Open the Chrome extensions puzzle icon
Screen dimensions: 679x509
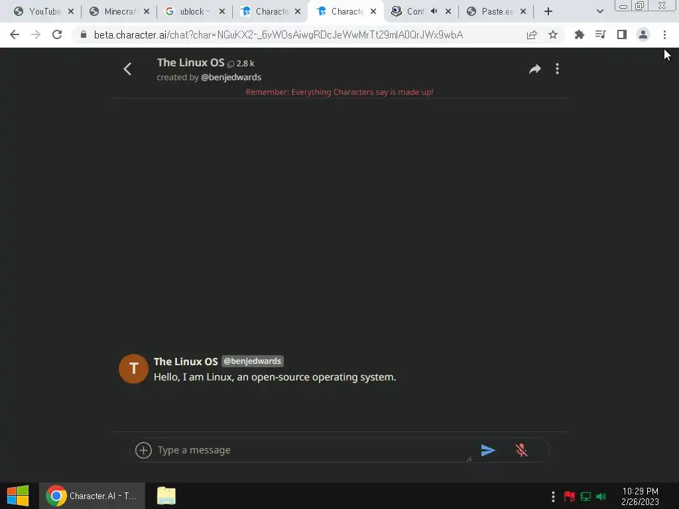(579, 34)
